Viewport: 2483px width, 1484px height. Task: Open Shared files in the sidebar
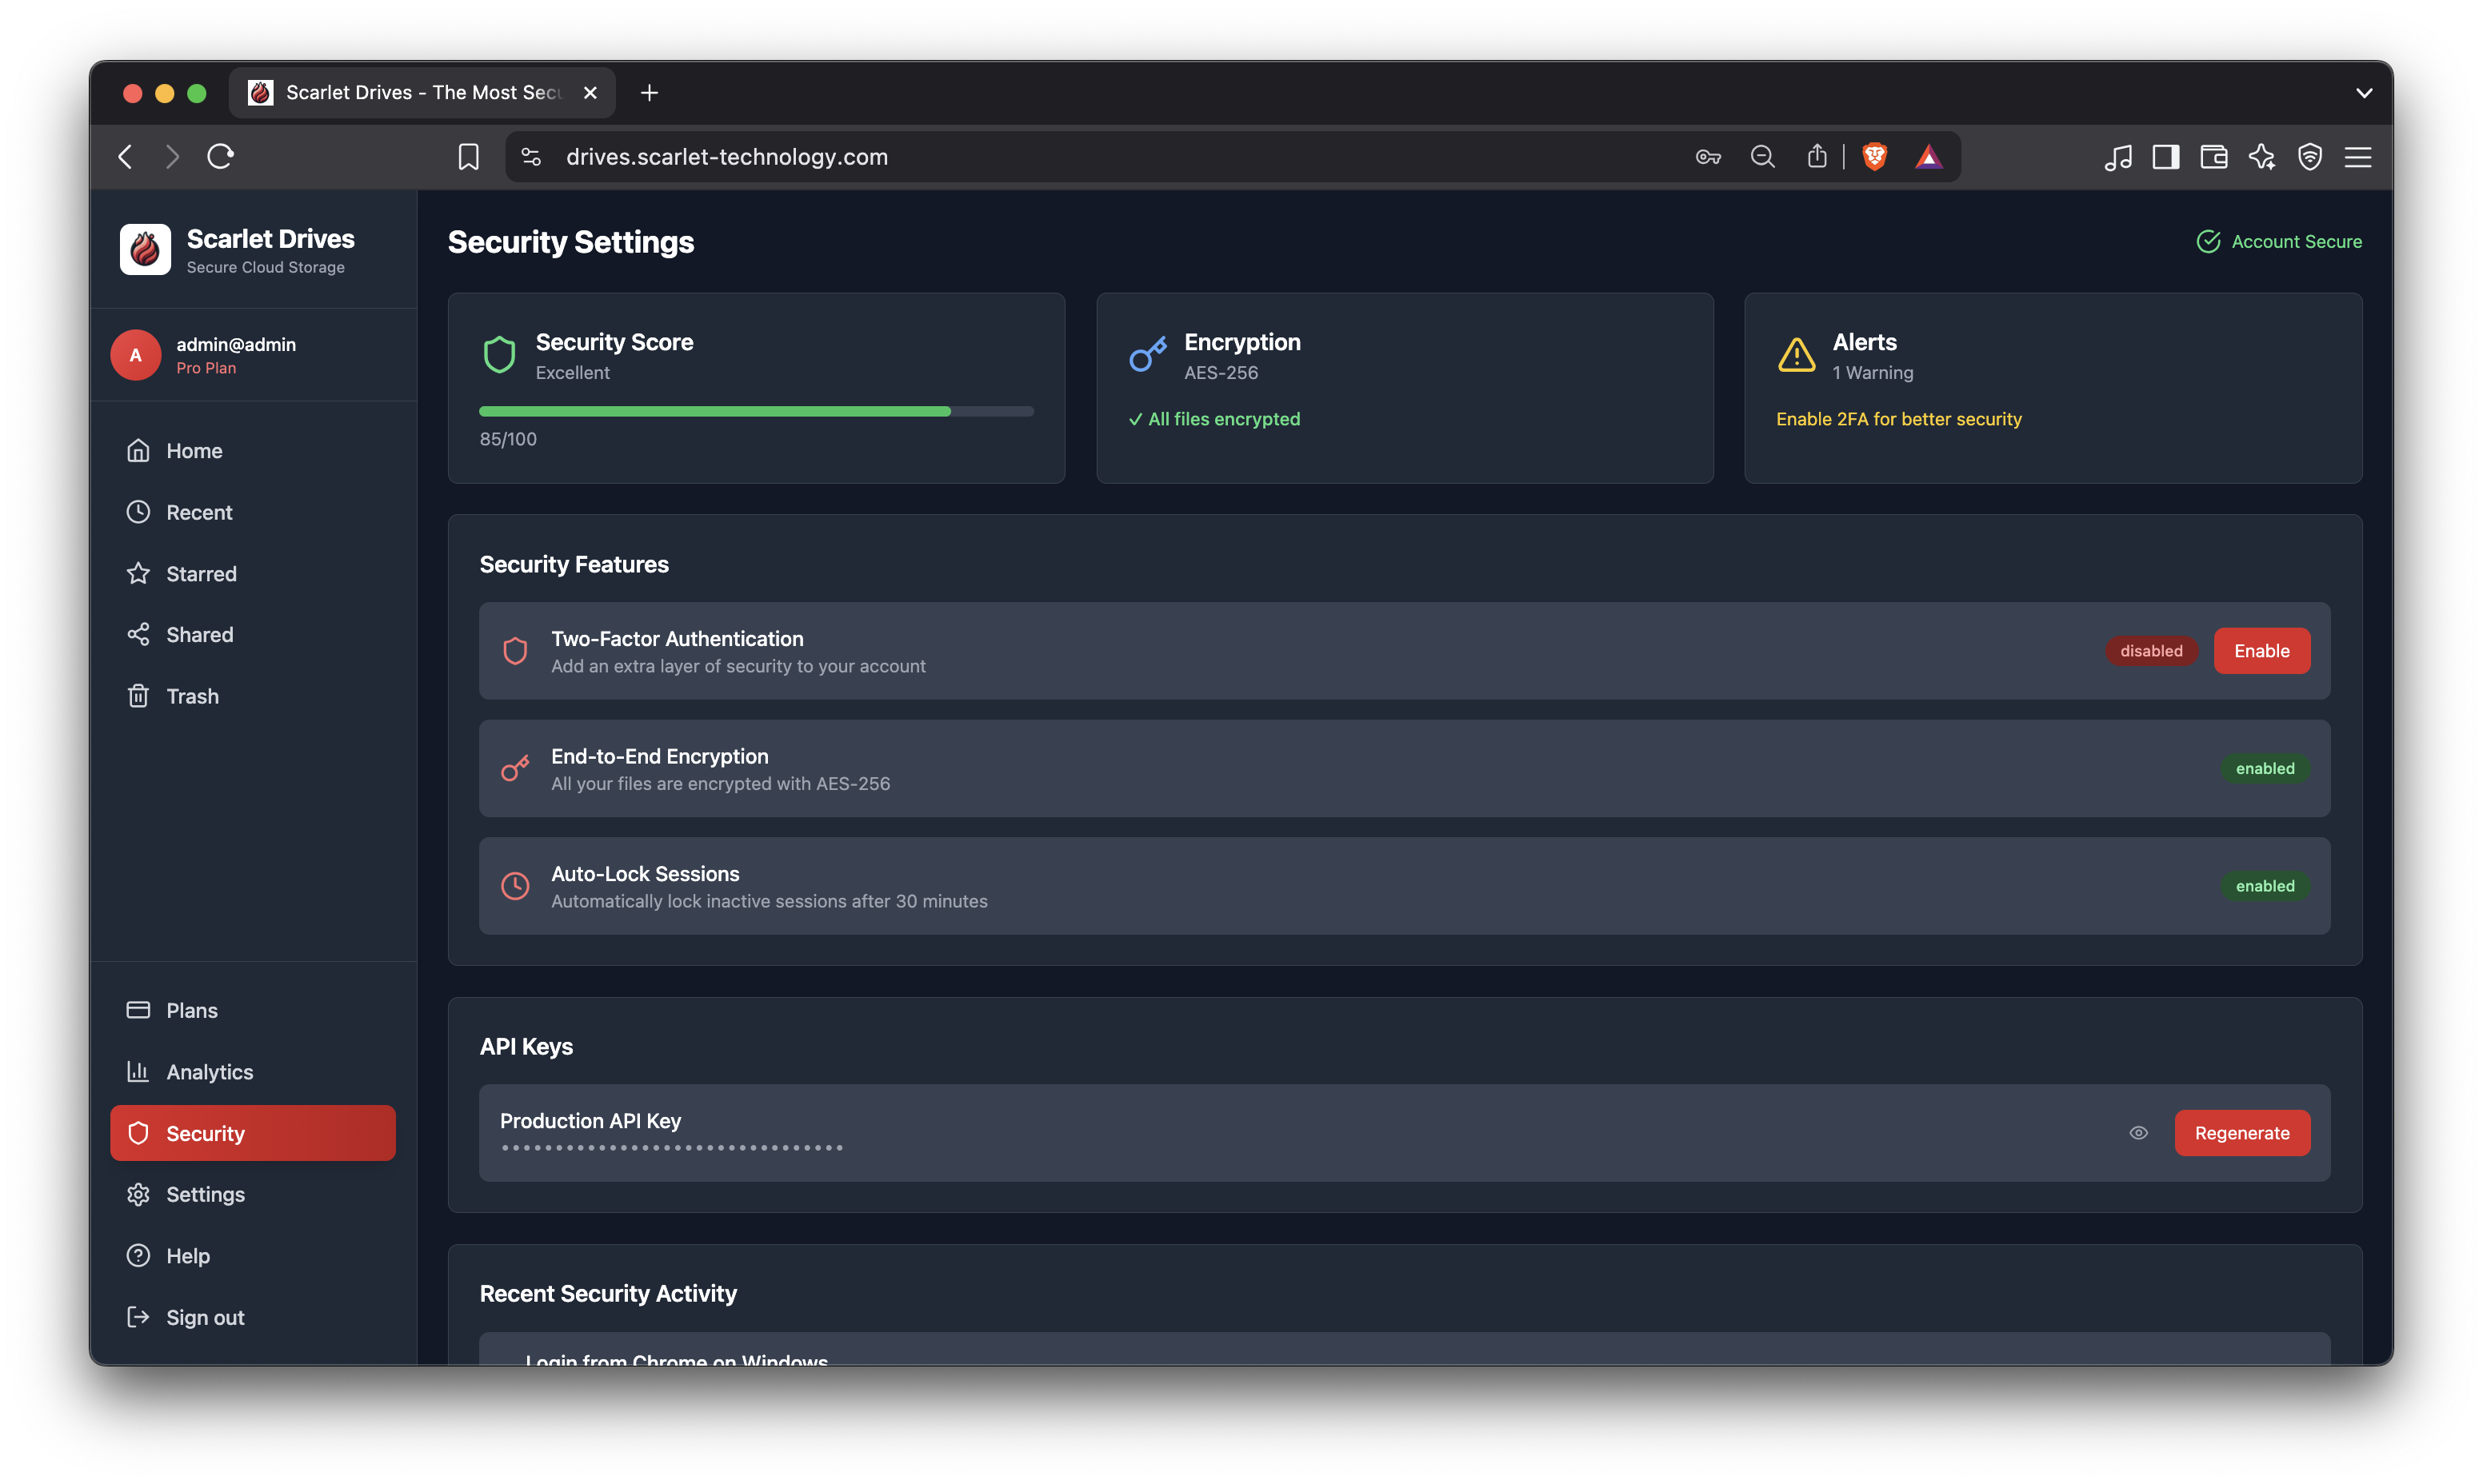tap(253, 634)
